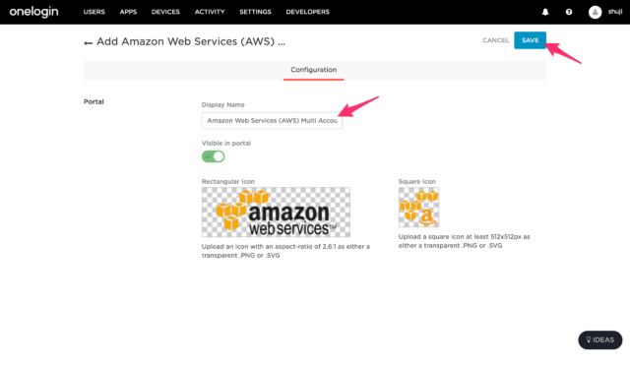Click the aspect-ratio 2.6:1 upload hint text
The image size is (630, 367).
pos(285,251)
